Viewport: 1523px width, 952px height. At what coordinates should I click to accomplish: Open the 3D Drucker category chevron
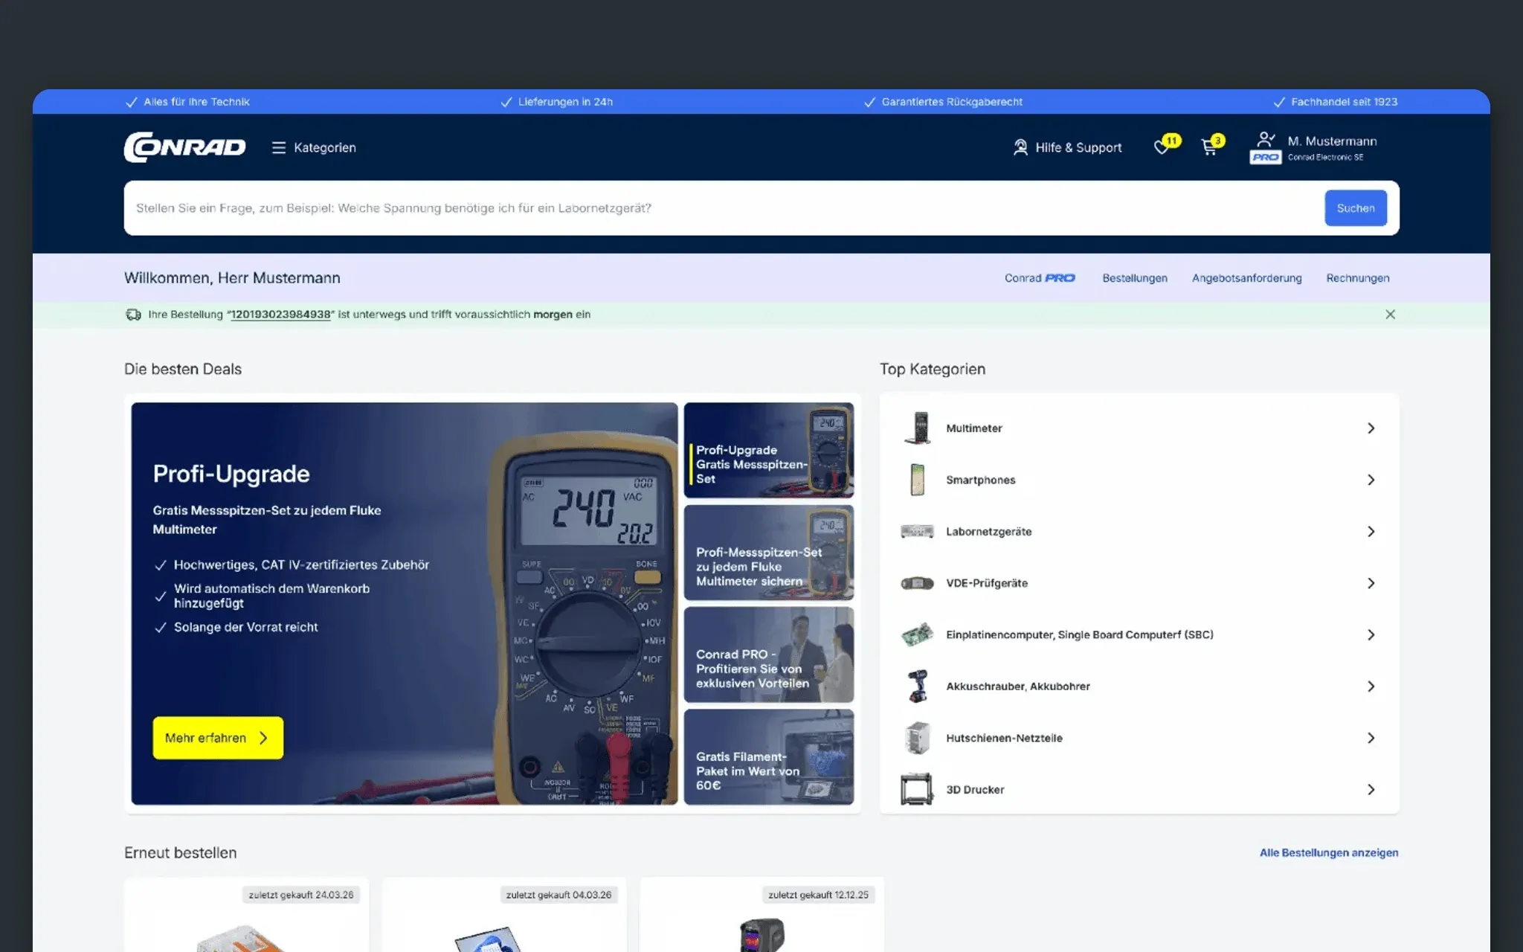(x=1371, y=789)
